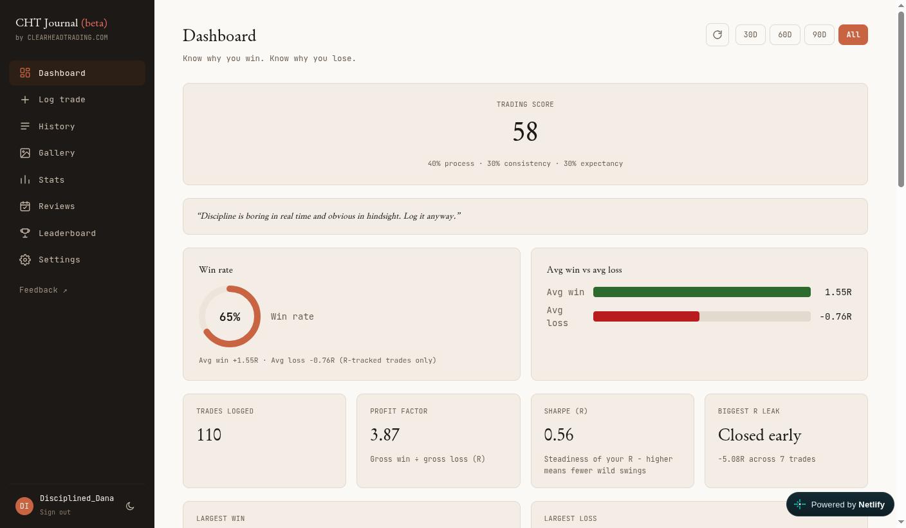Click the Profit Factor value 3.87
This screenshot has height=528, width=906.
pos(385,435)
